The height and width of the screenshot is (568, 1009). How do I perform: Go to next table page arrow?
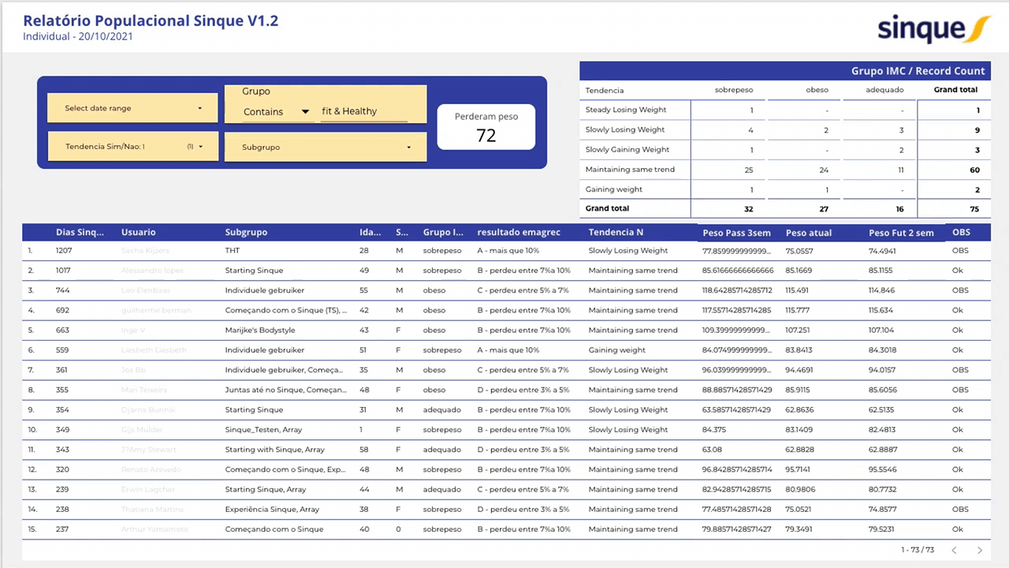[980, 550]
